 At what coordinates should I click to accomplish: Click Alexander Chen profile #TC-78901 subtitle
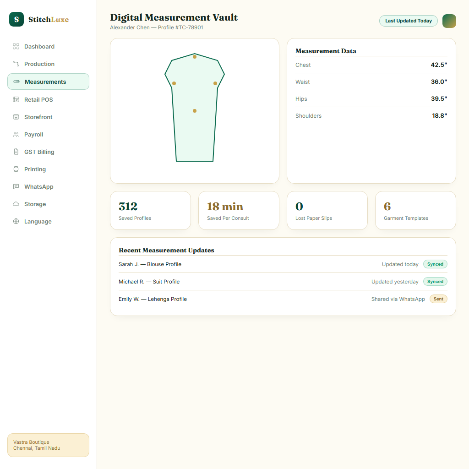point(157,27)
